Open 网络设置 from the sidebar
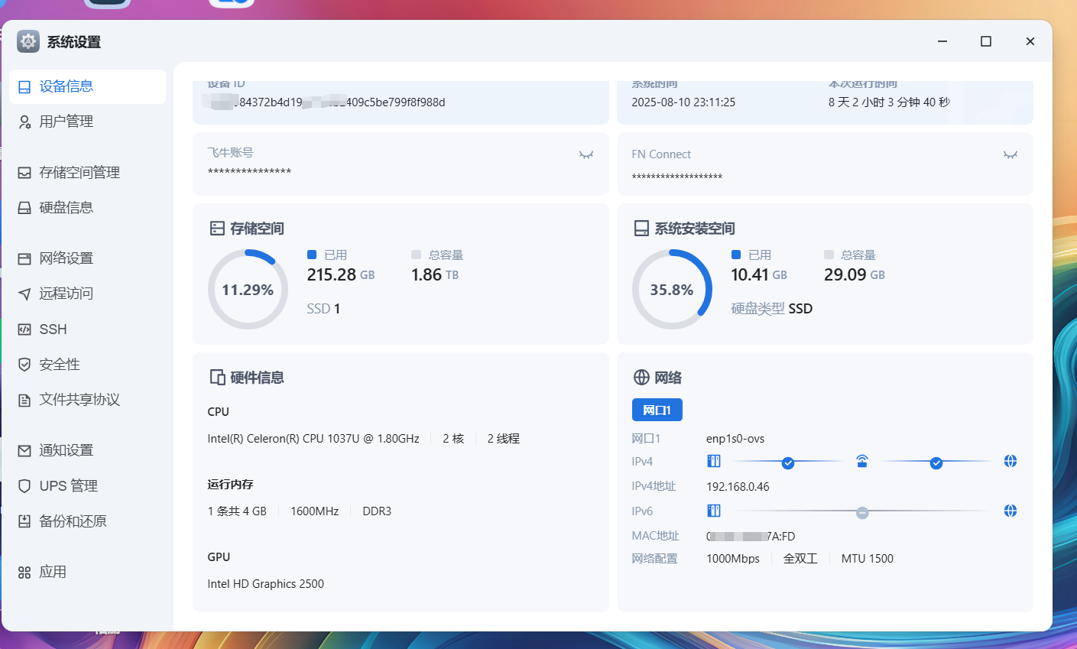 point(67,258)
